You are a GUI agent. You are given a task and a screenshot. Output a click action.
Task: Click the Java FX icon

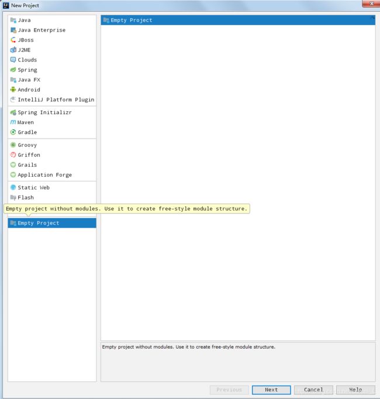click(13, 80)
